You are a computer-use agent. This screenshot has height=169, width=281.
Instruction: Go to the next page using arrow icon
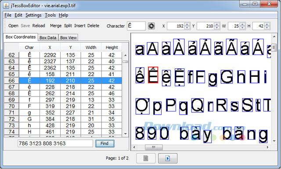(168, 158)
